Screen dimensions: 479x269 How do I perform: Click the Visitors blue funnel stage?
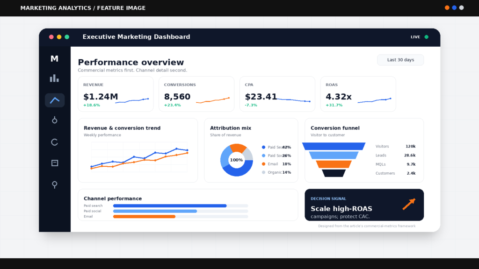pyautogui.click(x=334, y=146)
